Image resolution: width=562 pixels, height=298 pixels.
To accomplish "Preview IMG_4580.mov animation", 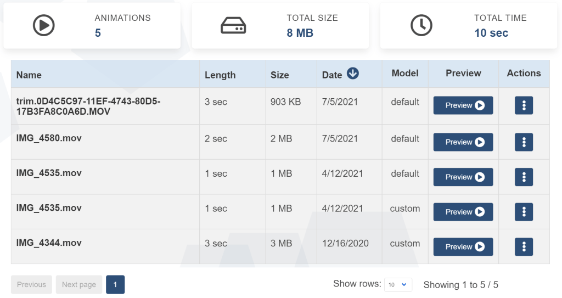I will (x=463, y=142).
